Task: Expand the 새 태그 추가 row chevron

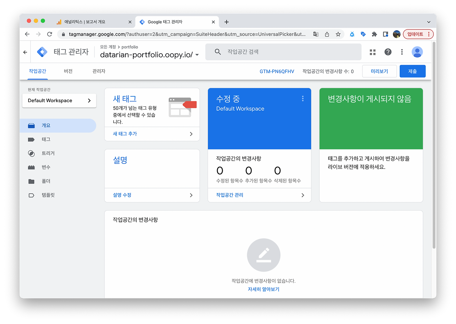Action: [191, 134]
